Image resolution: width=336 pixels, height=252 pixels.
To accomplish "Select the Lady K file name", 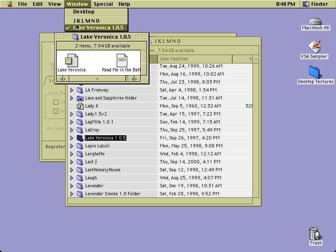I will [92, 106].
